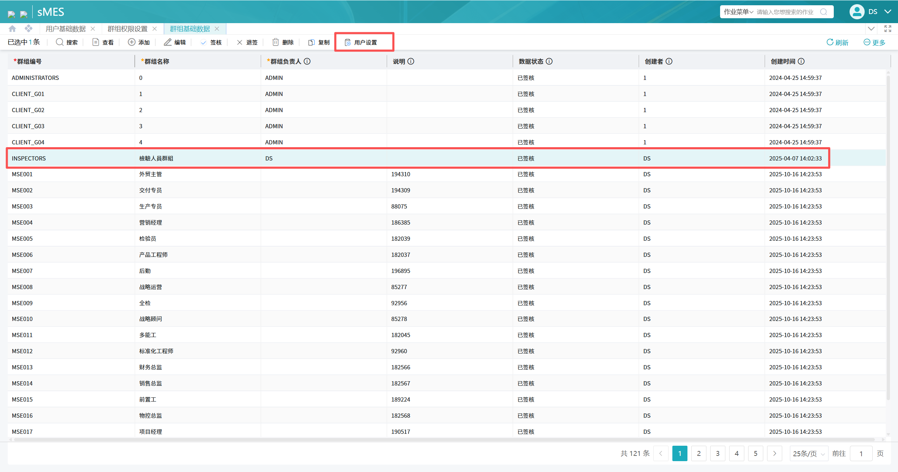The width and height of the screenshot is (898, 472).
Task: Show info tooltip for 创建时间 column
Action: point(801,61)
